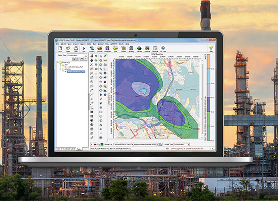Open the Output Type dropdown in left panel
Image resolution: width=278 pixels, height=201 pixels.
pos(77,55)
